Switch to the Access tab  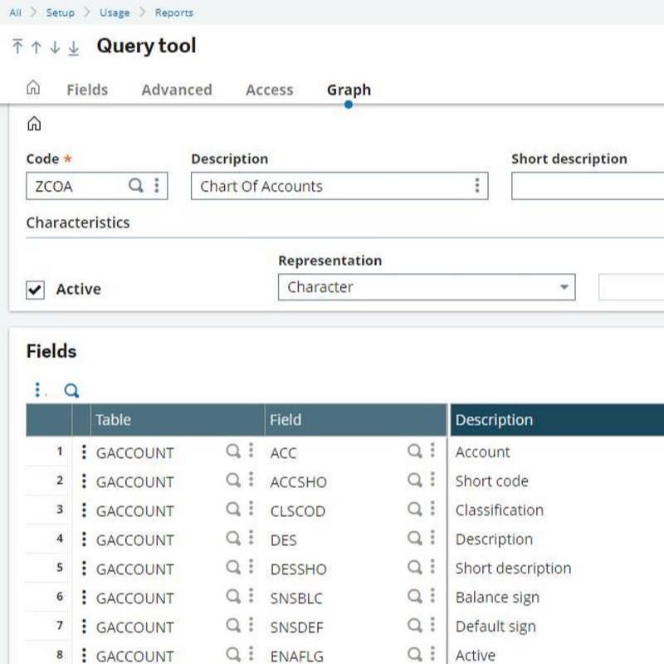pos(268,90)
